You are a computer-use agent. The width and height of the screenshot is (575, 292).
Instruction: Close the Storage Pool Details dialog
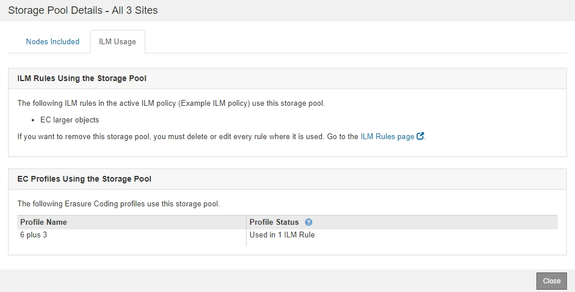coord(551,281)
